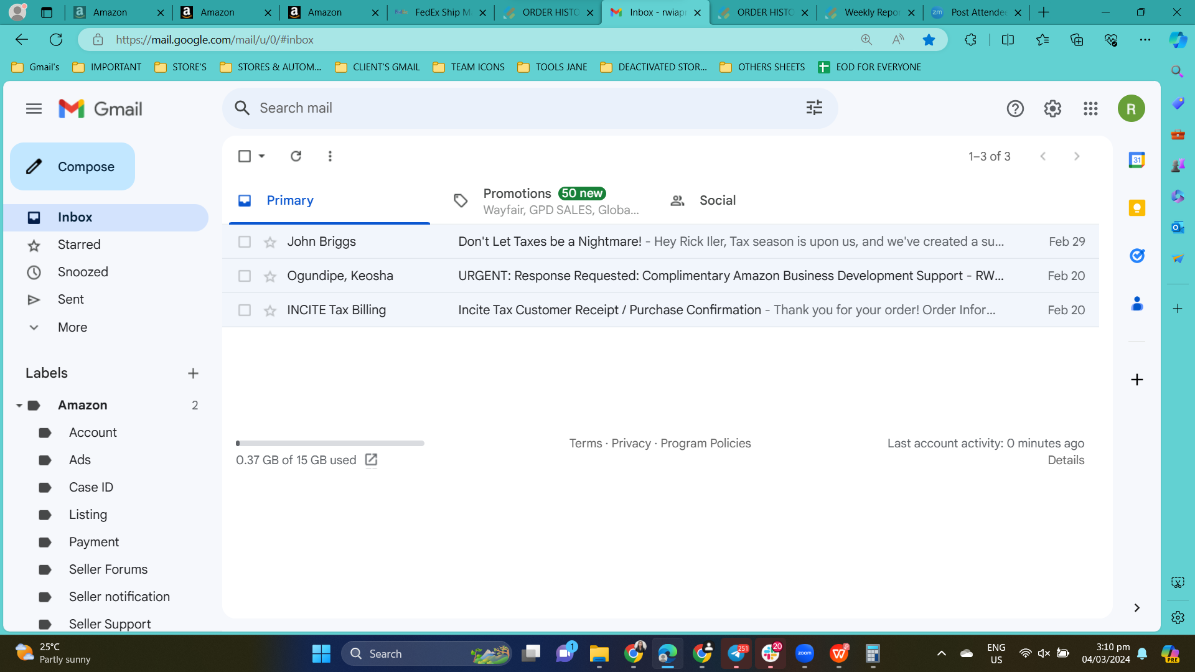The image size is (1195, 672).
Task: Open account activity Details link
Action: click(1066, 460)
